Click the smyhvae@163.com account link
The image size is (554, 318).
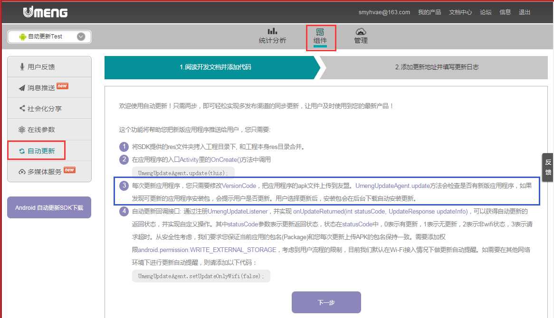point(384,12)
